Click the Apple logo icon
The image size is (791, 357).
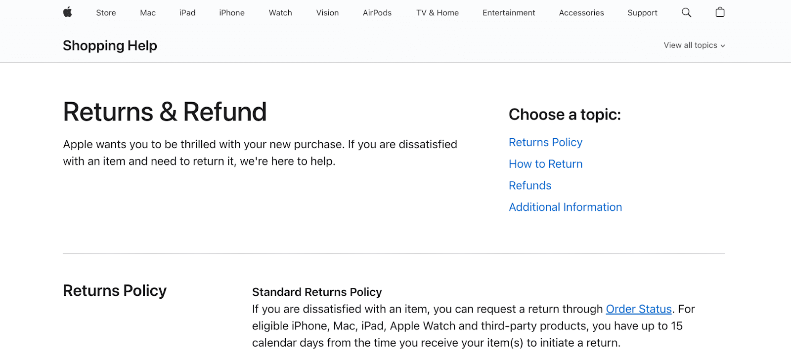click(x=68, y=12)
